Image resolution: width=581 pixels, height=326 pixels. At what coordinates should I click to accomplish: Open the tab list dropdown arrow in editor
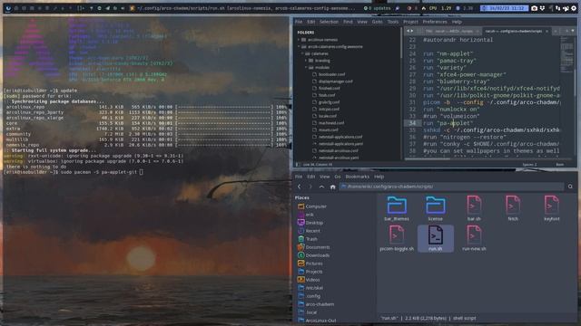573,31
